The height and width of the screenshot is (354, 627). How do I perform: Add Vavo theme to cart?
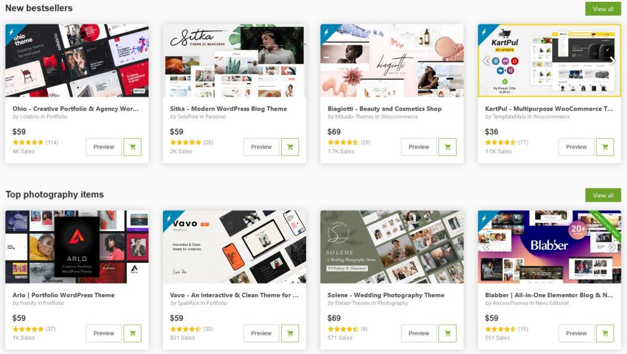(x=290, y=333)
